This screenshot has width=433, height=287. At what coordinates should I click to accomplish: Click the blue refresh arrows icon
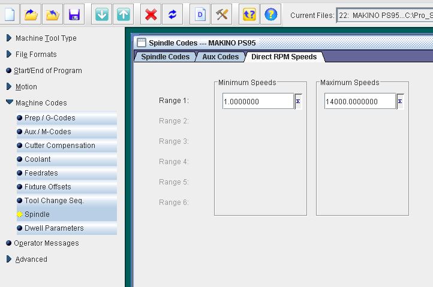tap(172, 14)
